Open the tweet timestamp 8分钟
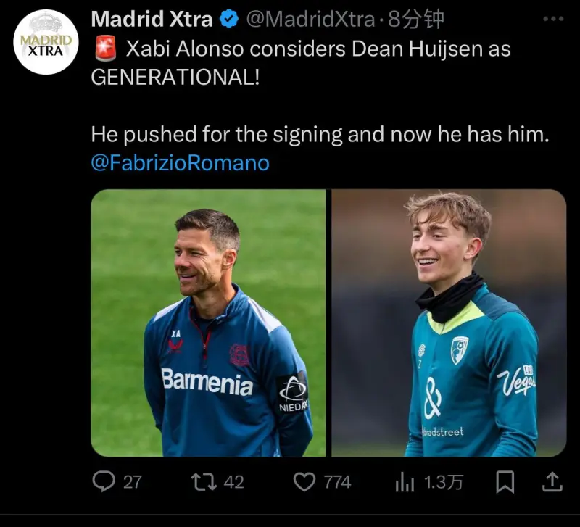 (x=415, y=20)
